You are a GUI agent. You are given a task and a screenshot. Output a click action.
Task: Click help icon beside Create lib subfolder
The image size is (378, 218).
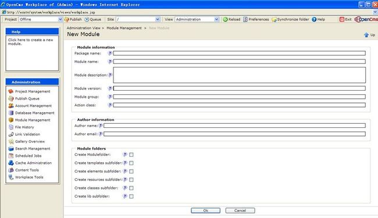[x=125, y=196]
